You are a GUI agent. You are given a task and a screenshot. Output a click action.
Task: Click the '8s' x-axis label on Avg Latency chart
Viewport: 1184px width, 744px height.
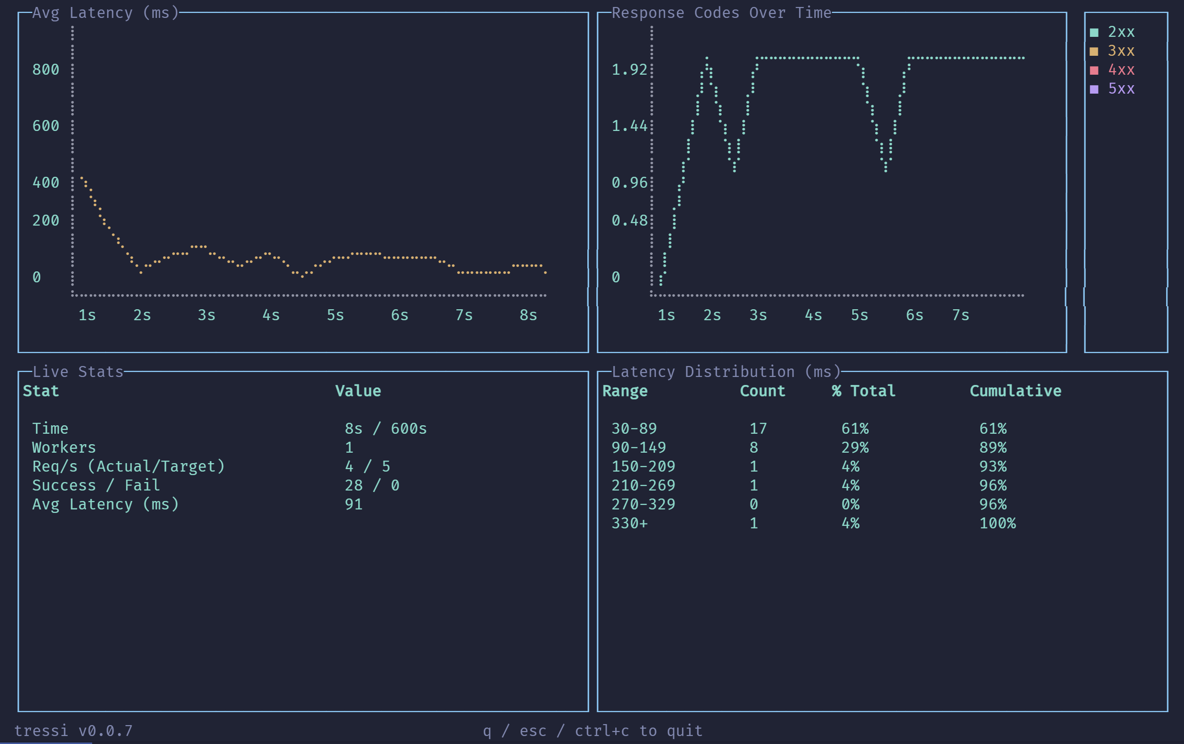[528, 315]
